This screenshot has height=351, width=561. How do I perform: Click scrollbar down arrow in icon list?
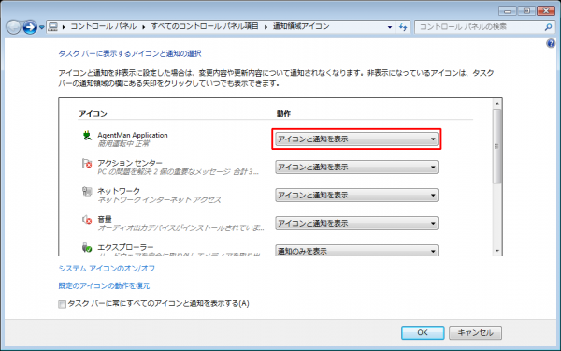click(497, 251)
